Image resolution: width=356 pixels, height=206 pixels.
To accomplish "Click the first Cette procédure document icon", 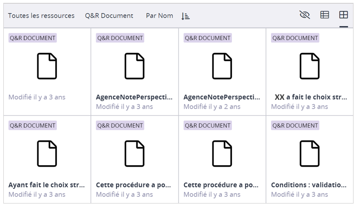I will click(135, 154).
